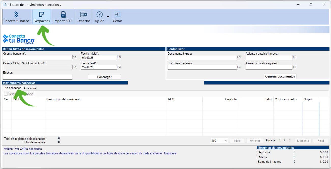The image size is (331, 169).
Task: Click F3 lookup next to Cuenta bancaria
Action: click(x=74, y=57)
